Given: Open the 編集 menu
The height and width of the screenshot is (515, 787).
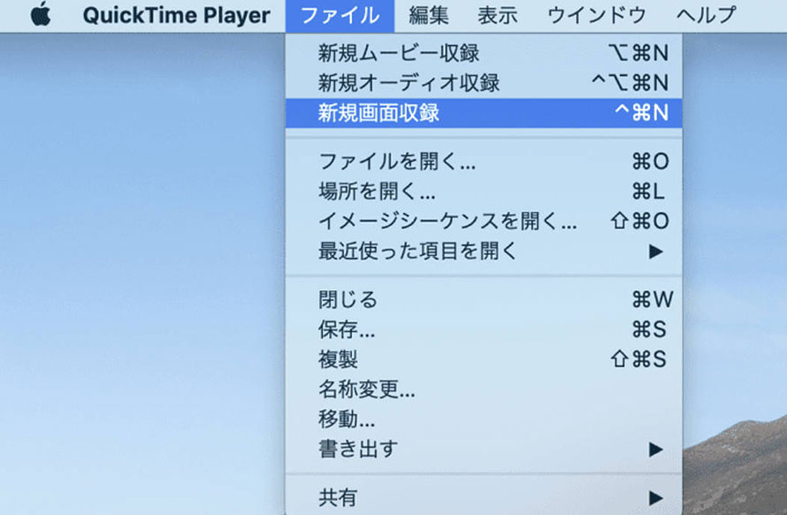Looking at the screenshot, I should 428,15.
